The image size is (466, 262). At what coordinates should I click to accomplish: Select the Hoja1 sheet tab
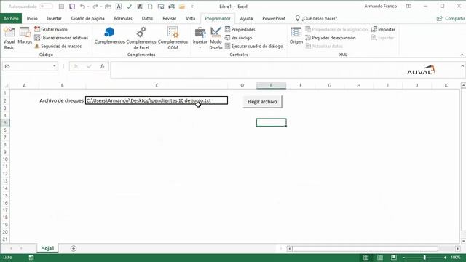point(47,248)
